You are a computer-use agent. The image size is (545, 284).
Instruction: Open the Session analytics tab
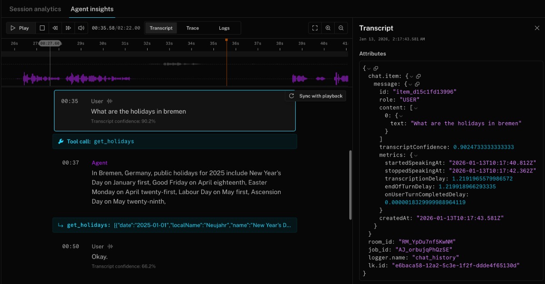[x=35, y=9]
